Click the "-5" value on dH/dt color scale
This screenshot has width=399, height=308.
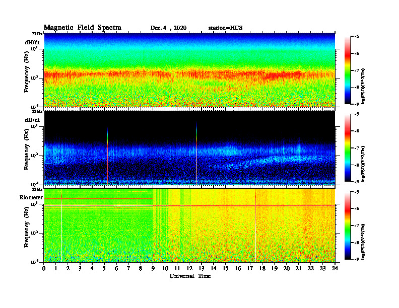(357, 37)
